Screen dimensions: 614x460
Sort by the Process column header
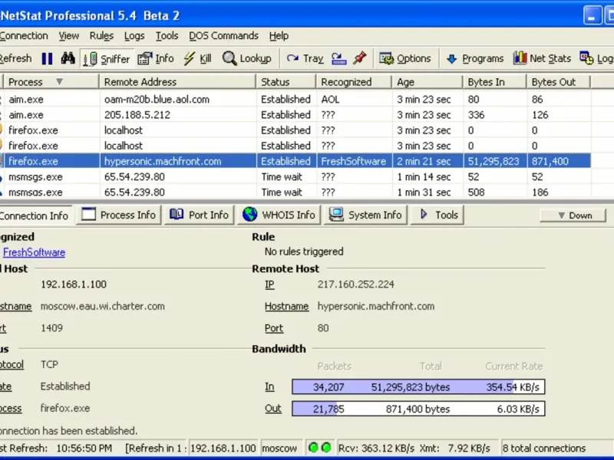point(51,82)
